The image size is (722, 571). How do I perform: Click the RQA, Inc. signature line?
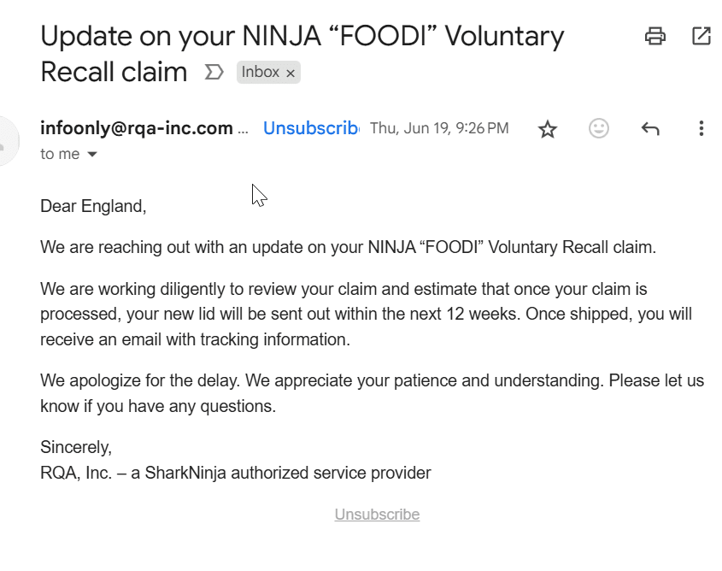coord(236,473)
